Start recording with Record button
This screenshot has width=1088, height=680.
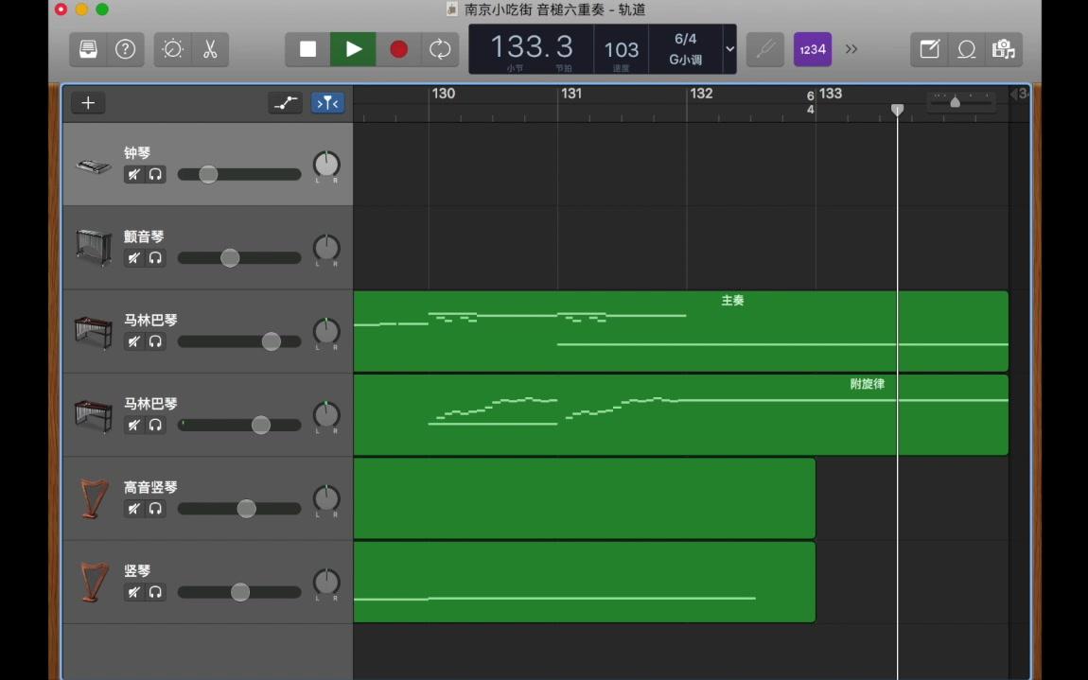(x=398, y=49)
